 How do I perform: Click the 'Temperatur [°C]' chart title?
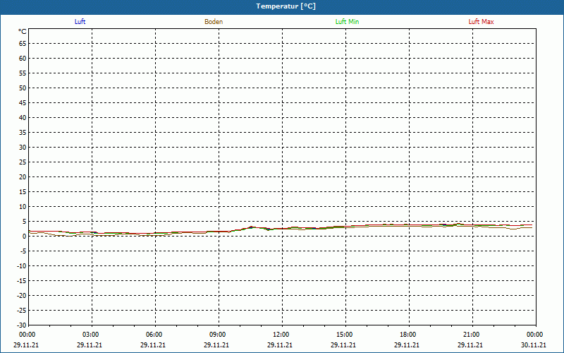click(x=286, y=6)
